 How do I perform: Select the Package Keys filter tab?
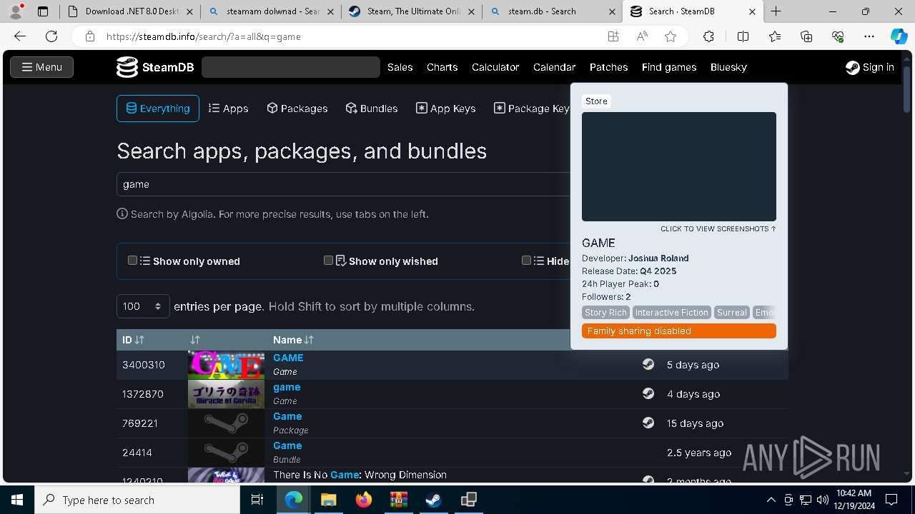(x=532, y=109)
